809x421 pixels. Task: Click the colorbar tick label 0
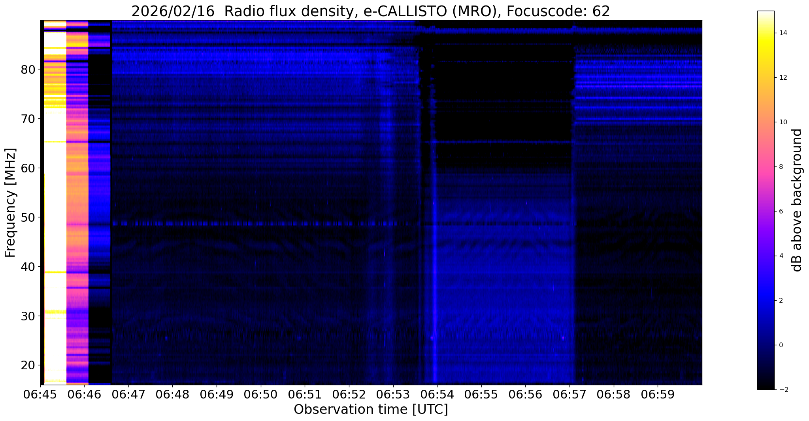[x=781, y=345]
